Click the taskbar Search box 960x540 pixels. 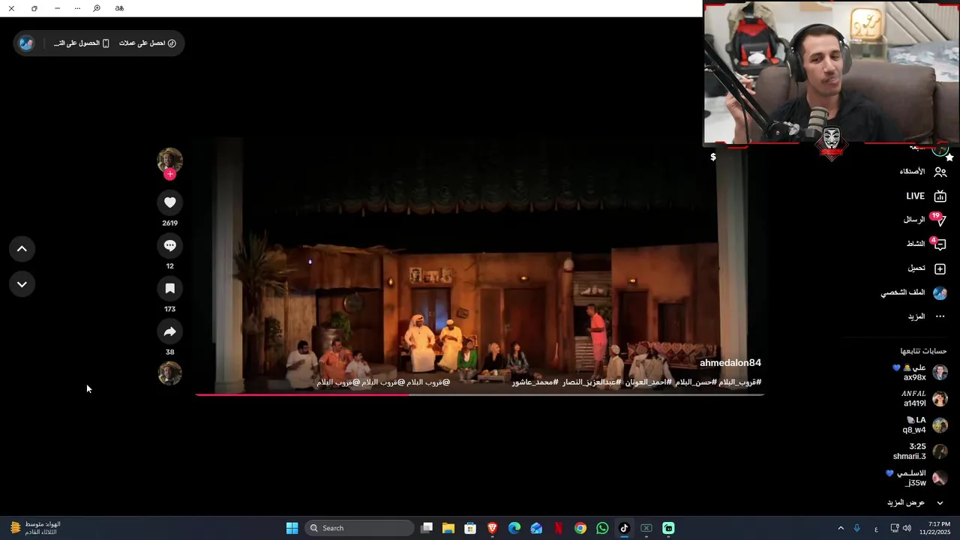point(360,528)
